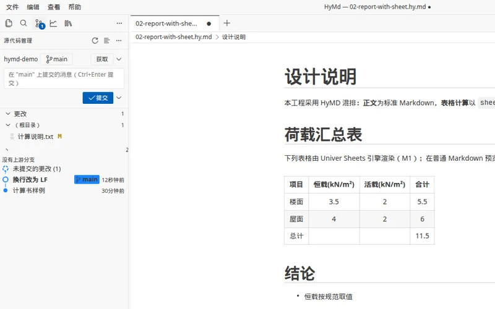Image resolution: width=495 pixels, height=309 pixels.
Task: Select the 项目 table header cell
Action: coord(296,184)
